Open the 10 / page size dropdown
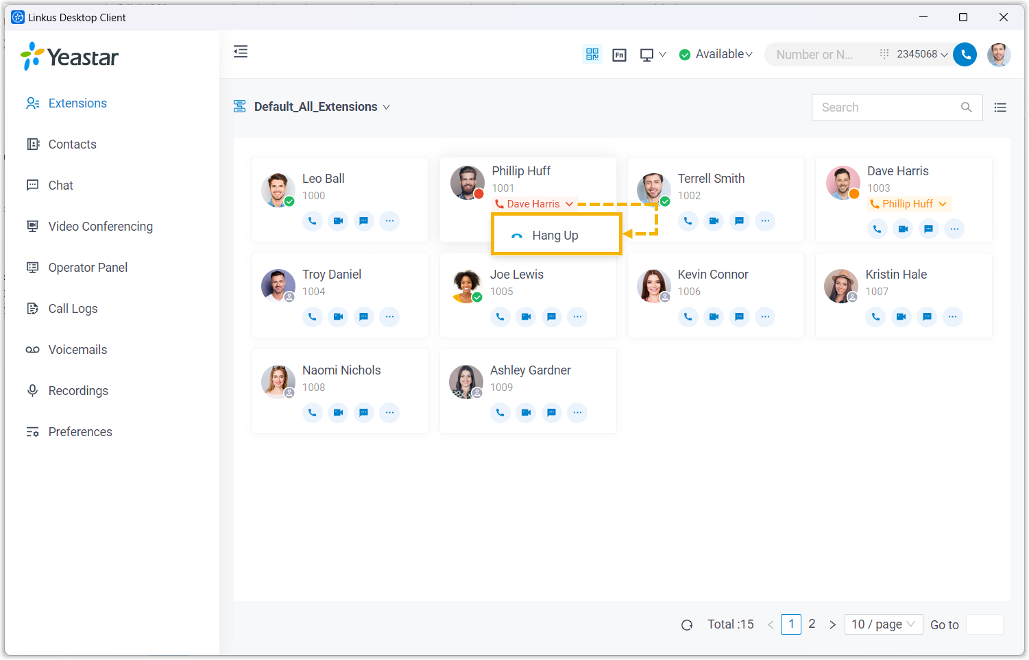Image resolution: width=1029 pixels, height=660 pixels. coord(884,624)
